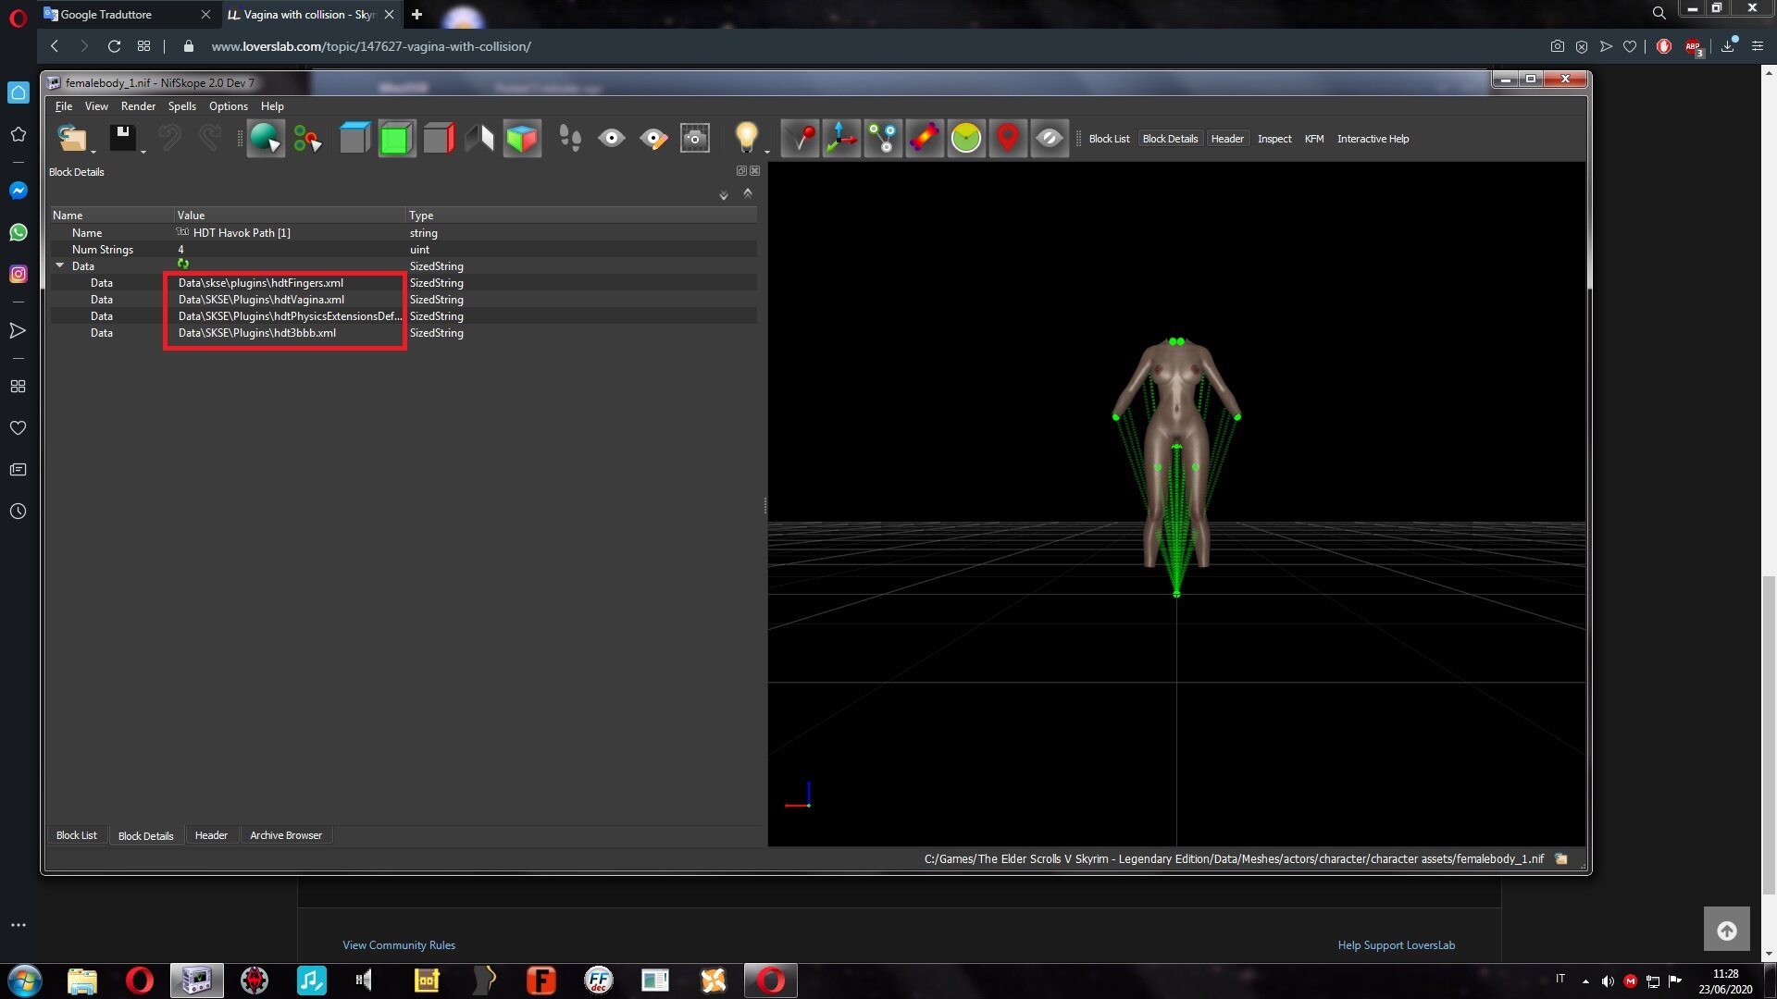Image resolution: width=1777 pixels, height=999 pixels.
Task: Activate Walk mode footprints icon
Action: tap(570, 139)
